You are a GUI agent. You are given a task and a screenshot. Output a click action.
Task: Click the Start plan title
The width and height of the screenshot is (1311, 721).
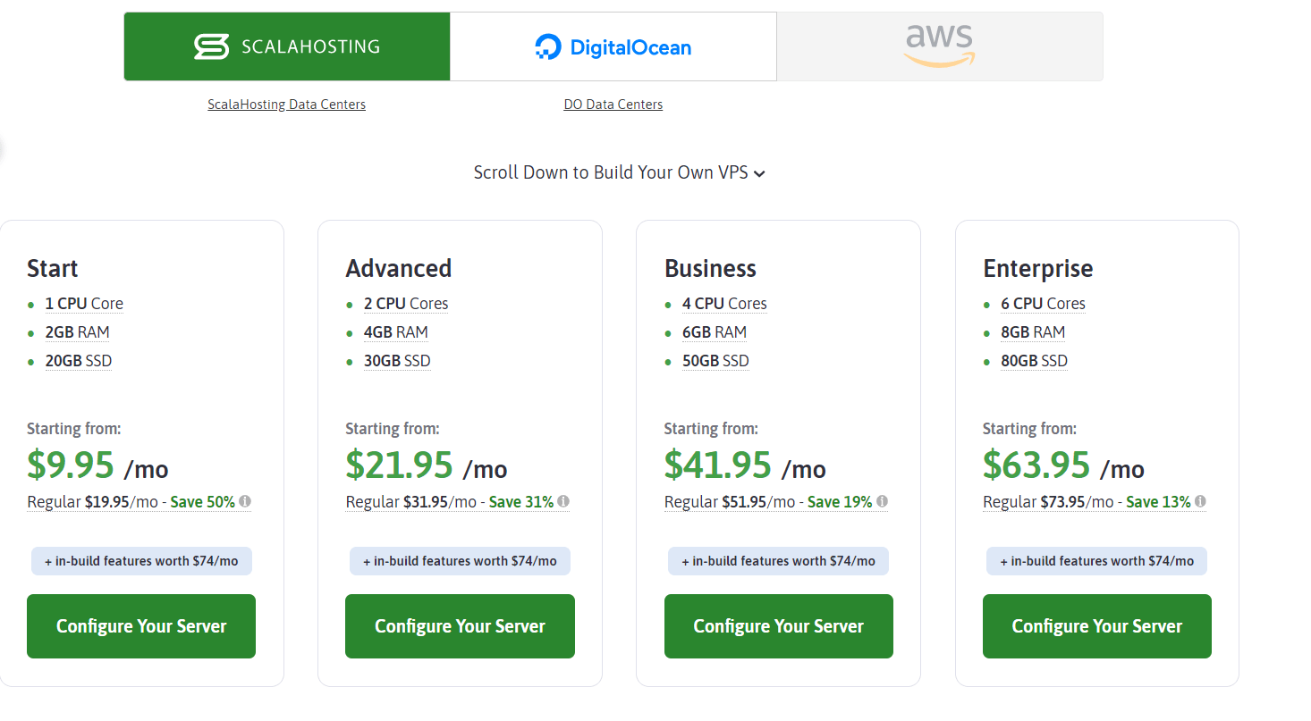[x=52, y=268]
